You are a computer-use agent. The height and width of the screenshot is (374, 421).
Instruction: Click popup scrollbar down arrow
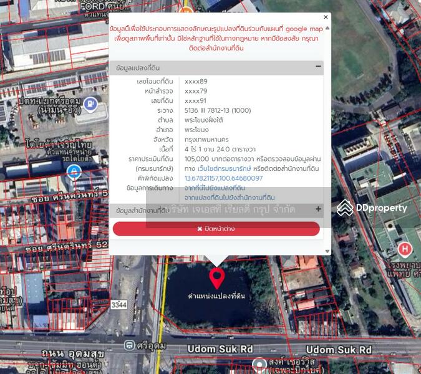[327, 251]
